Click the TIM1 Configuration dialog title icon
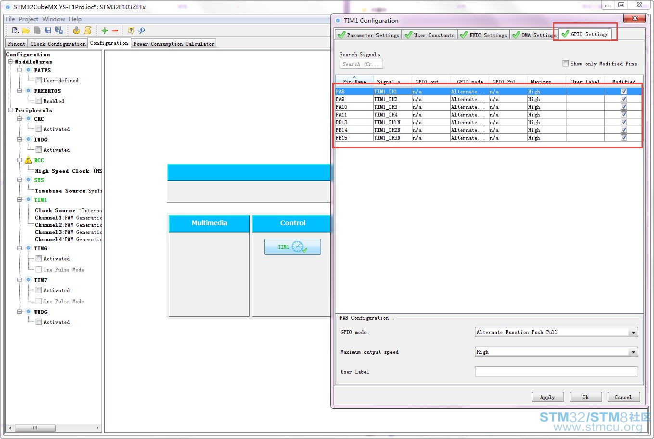This screenshot has height=439, width=654. 338,21
